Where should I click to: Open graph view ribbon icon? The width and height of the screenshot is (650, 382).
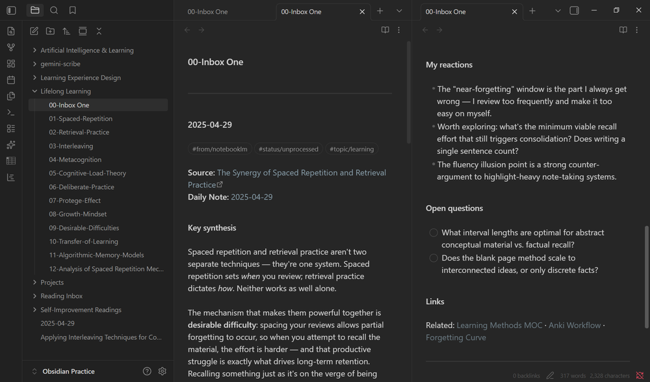point(11,47)
